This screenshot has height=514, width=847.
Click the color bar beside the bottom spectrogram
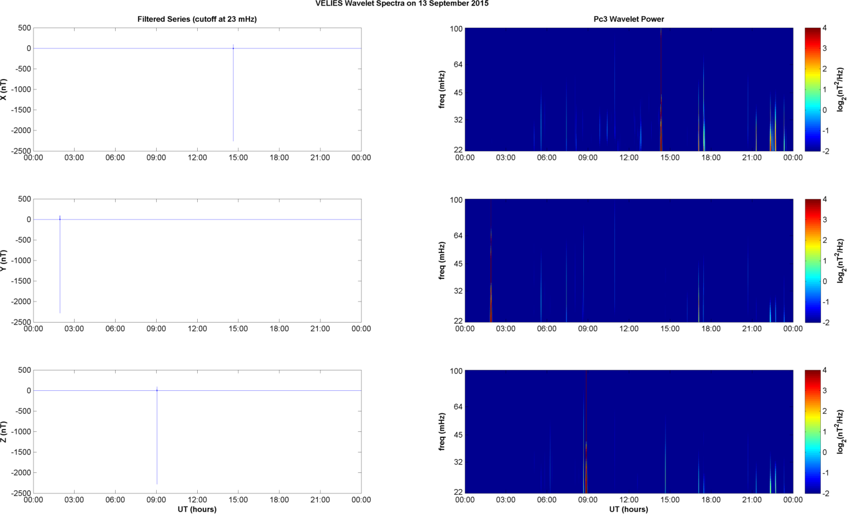click(812, 431)
